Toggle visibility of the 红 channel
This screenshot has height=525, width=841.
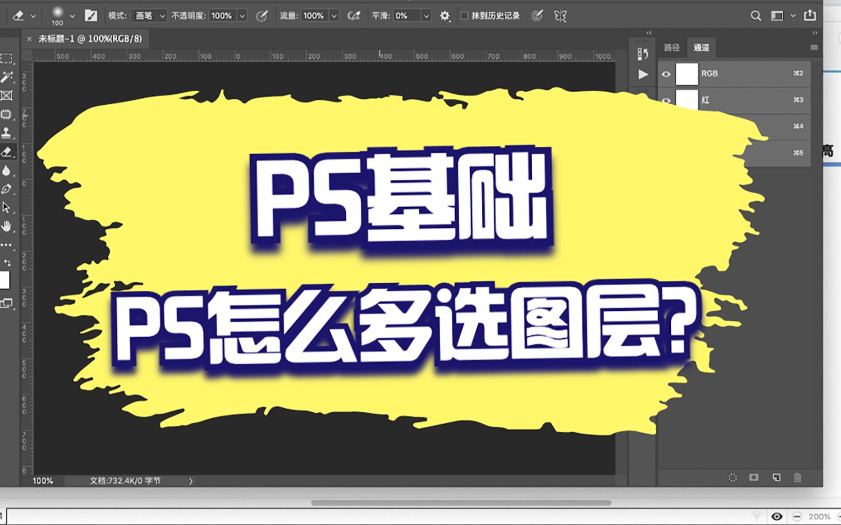(666, 100)
